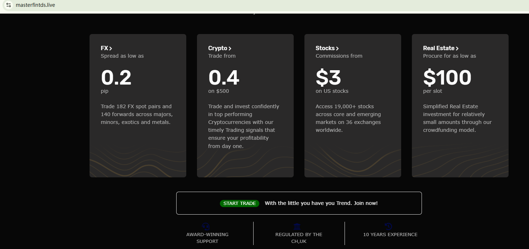Open site information icon in address bar

9,5
